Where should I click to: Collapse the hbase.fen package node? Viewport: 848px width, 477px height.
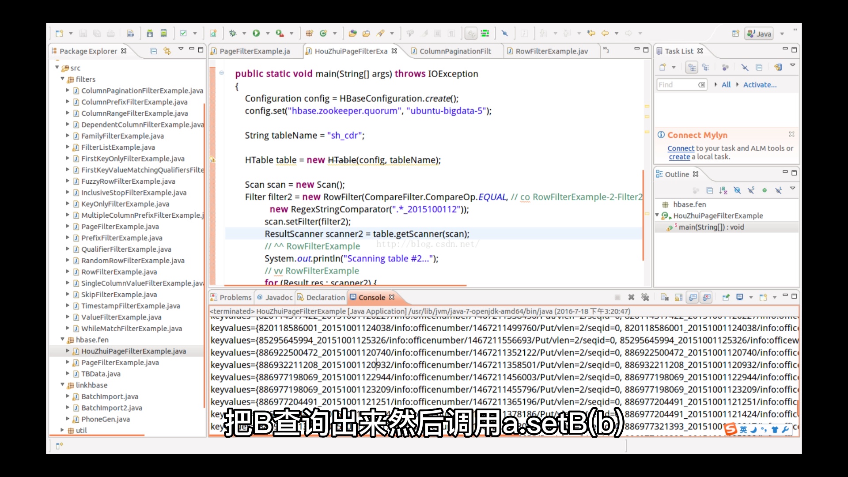(x=62, y=339)
